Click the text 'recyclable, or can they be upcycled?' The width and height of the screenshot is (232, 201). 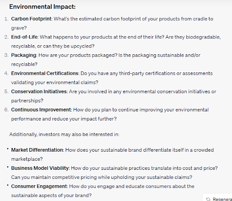click(x=53, y=46)
